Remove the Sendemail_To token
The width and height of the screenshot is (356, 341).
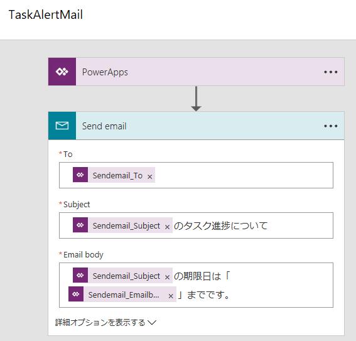pos(150,176)
